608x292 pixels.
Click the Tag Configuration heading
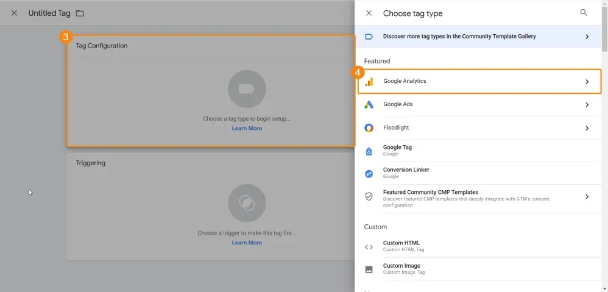[x=102, y=46]
